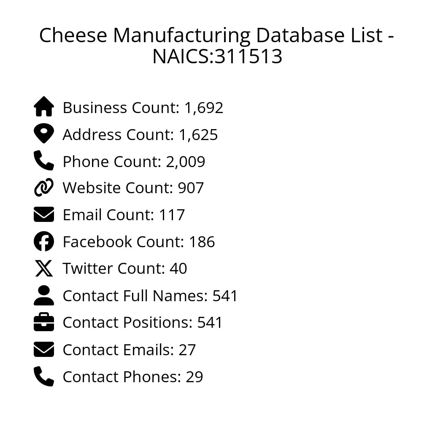Click the envelope icon beside Email Count
The height and width of the screenshot is (432, 432).
(x=44, y=214)
